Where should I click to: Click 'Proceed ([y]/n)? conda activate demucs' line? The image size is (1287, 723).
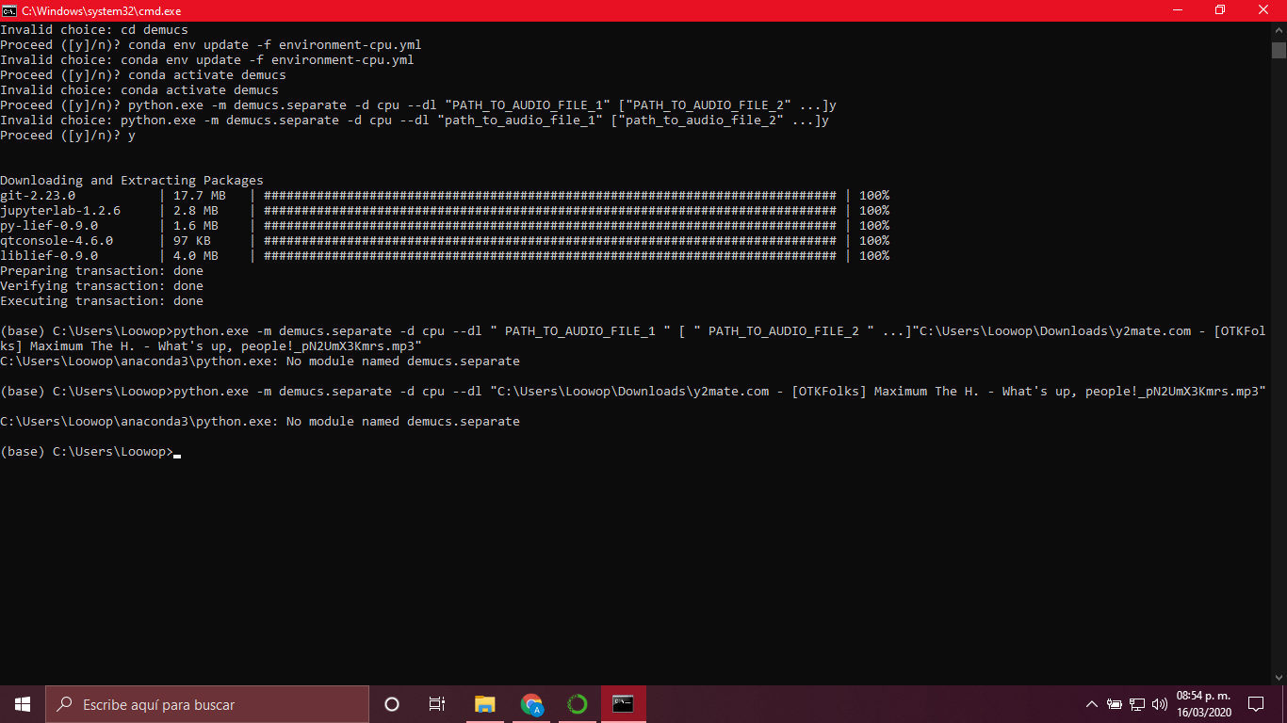tap(143, 75)
